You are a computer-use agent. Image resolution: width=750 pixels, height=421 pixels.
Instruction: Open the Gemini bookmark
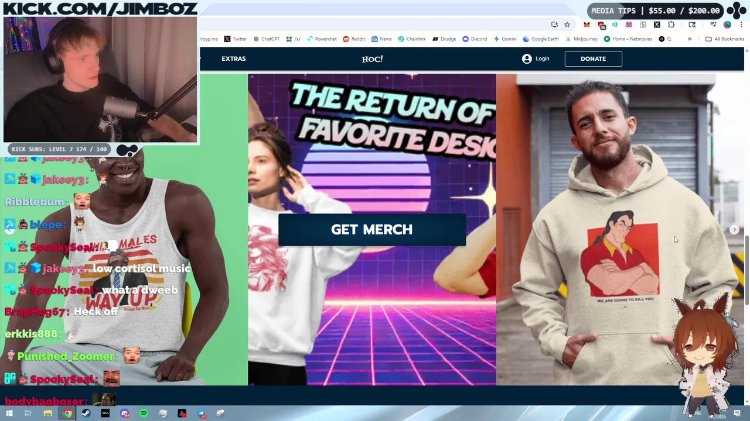505,39
